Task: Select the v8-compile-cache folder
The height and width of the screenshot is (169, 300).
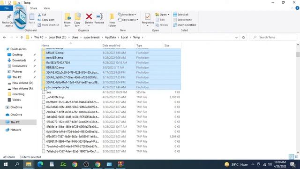Action: tap(111, 87)
